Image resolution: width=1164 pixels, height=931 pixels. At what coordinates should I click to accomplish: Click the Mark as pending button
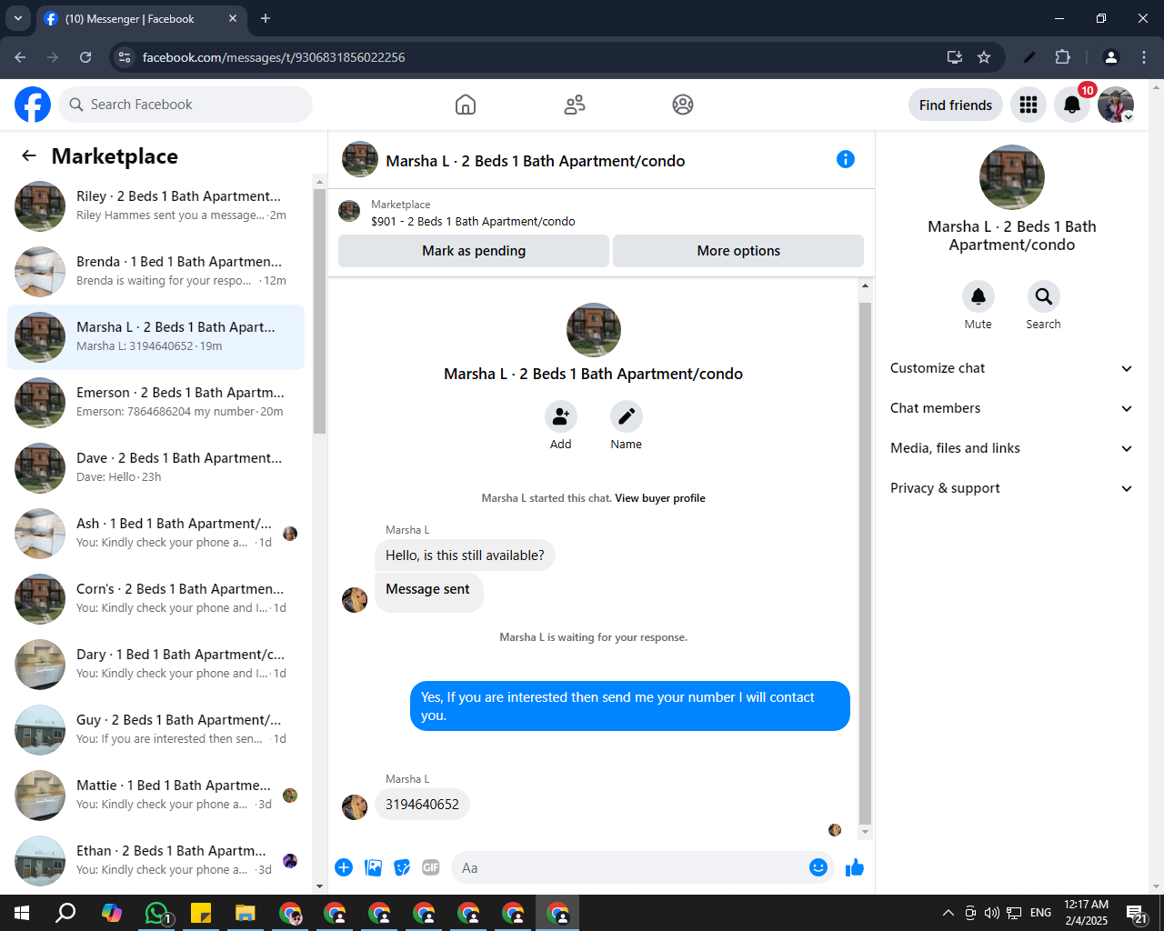pyautogui.click(x=474, y=251)
